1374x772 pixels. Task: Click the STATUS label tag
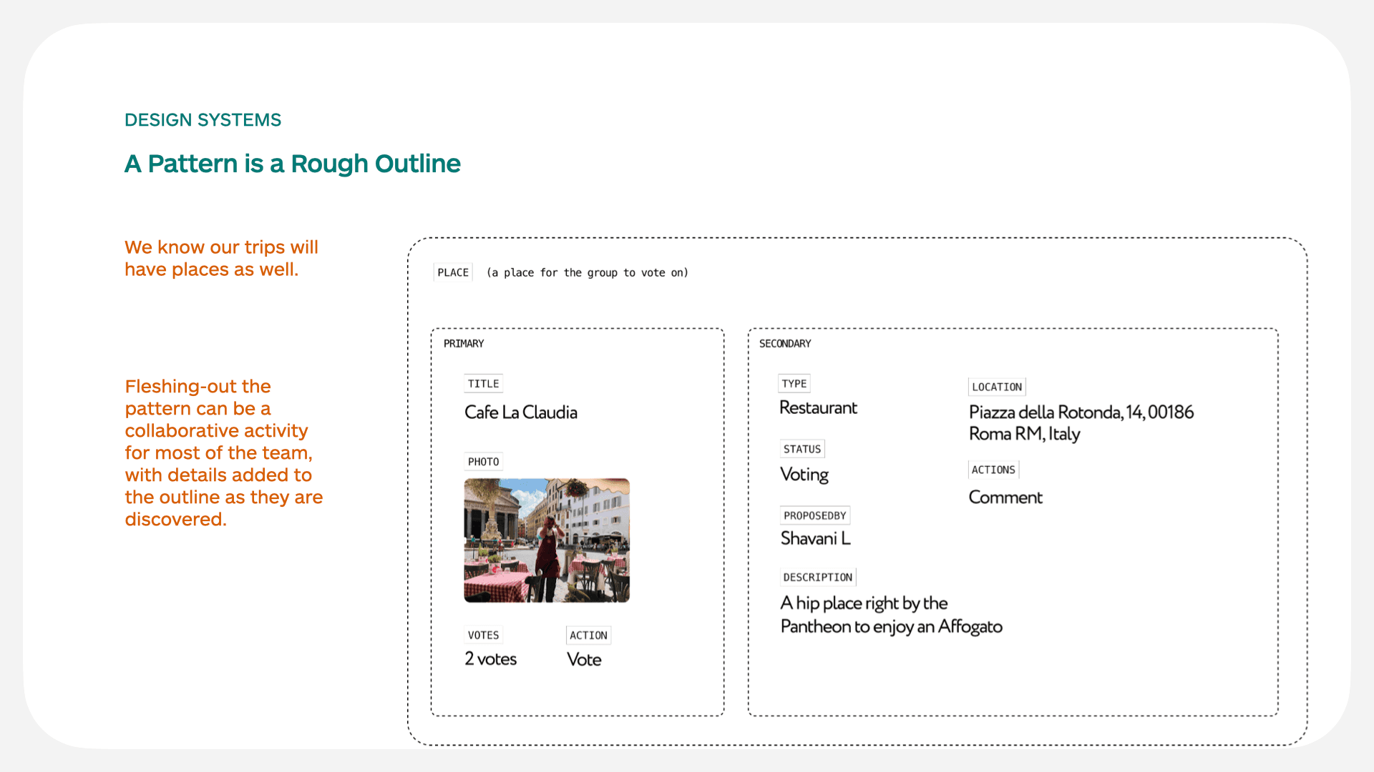(801, 449)
